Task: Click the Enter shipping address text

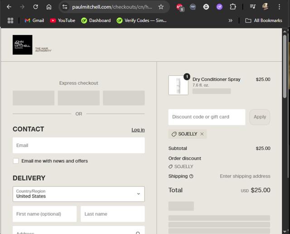Action: click(x=245, y=176)
